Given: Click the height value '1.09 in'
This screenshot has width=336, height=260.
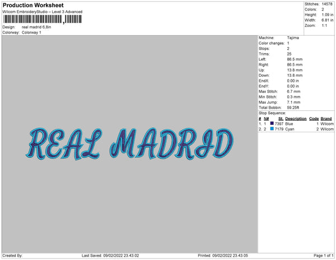Looking at the screenshot, I should pyautogui.click(x=328, y=15).
